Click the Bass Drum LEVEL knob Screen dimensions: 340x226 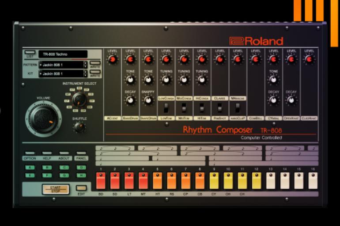[x=130, y=59]
